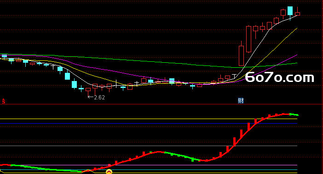323x174 pixels.
Task: Select the candle with the 2.62 low
Action: [88, 92]
